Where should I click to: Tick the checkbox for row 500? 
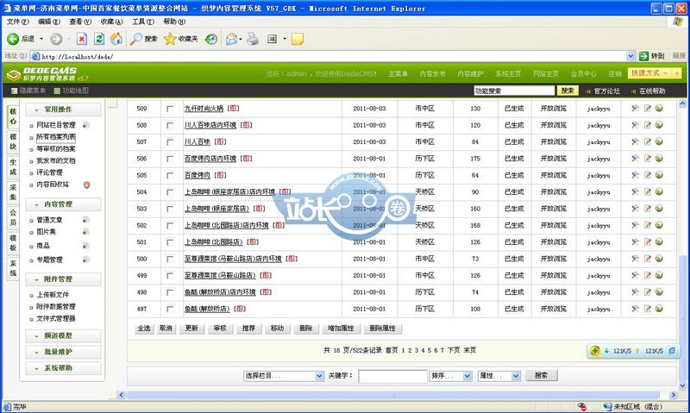[170, 259]
